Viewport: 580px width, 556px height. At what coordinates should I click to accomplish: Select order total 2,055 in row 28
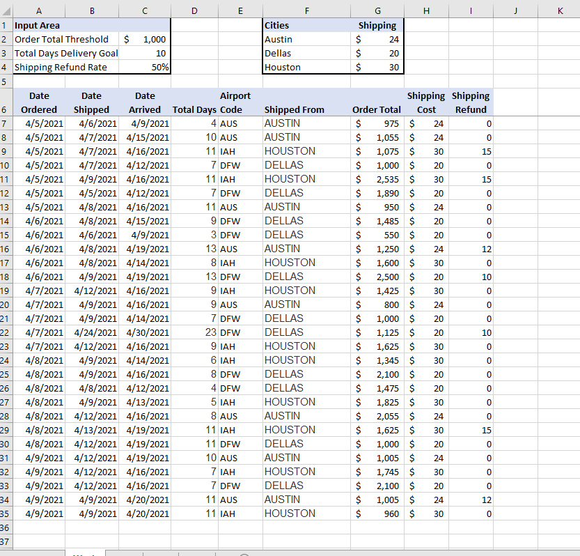[x=377, y=417]
